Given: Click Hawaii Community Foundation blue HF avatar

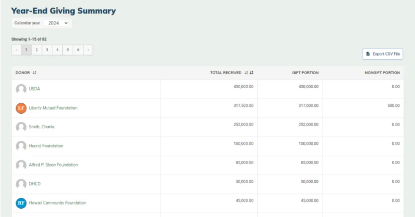Looking at the screenshot, I should coord(21,203).
